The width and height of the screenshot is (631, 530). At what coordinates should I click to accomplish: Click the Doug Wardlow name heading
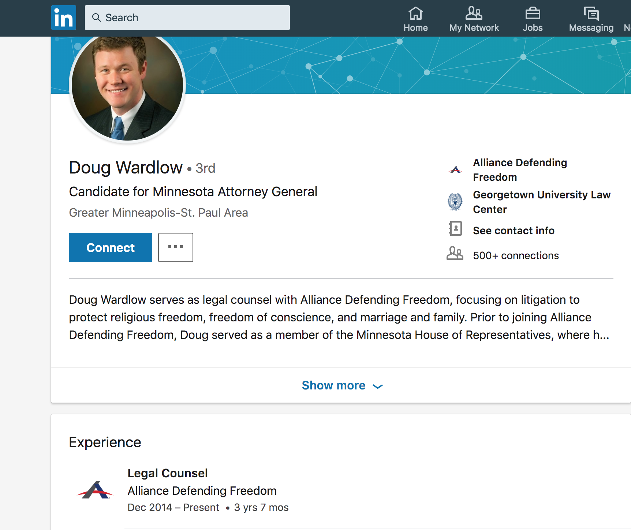(126, 168)
